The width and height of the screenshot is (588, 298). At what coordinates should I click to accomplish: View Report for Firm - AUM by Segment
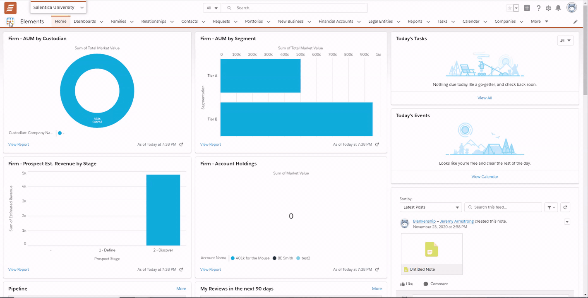[x=211, y=144]
